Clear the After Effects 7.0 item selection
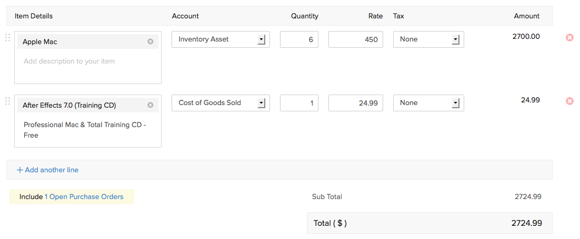This screenshot has width=580, height=239. (x=151, y=105)
